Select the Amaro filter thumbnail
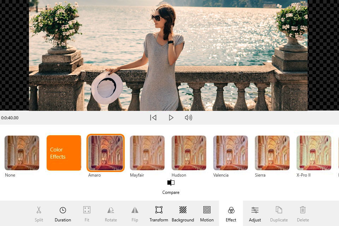Viewport: 339px width, 226px height. 106,153
